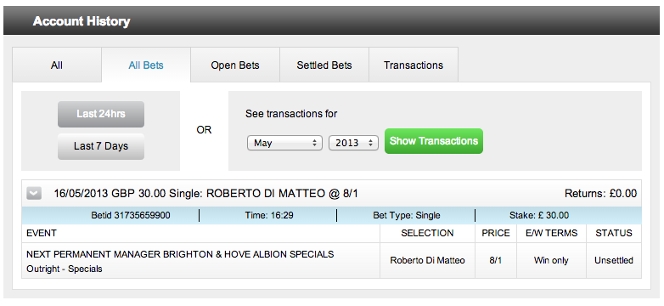Collapse the Roberto Di Matteo bet entry
Image resolution: width=664 pixels, height=306 pixels.
coord(34,194)
